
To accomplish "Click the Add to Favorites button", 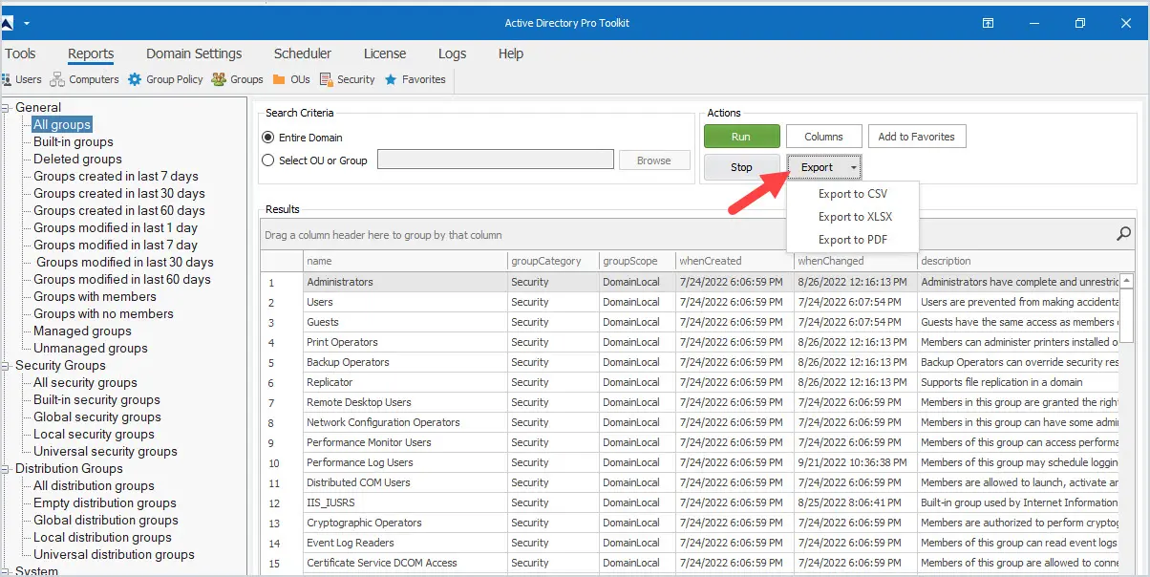I will tap(916, 137).
